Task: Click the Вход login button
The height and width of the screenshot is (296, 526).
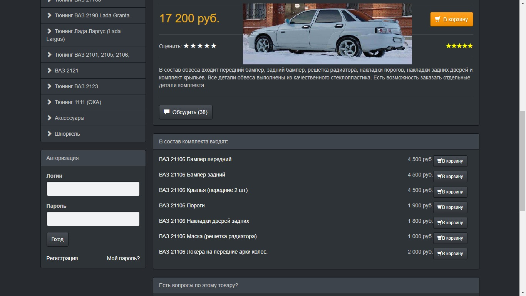Action: 57,239
